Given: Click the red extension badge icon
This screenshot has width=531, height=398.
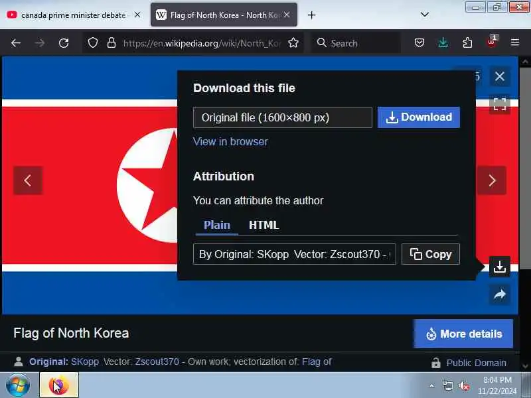Looking at the screenshot, I should click(492, 42).
